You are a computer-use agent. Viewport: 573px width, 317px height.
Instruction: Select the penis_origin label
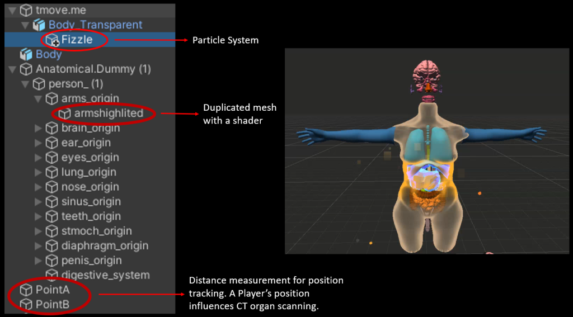point(92,261)
